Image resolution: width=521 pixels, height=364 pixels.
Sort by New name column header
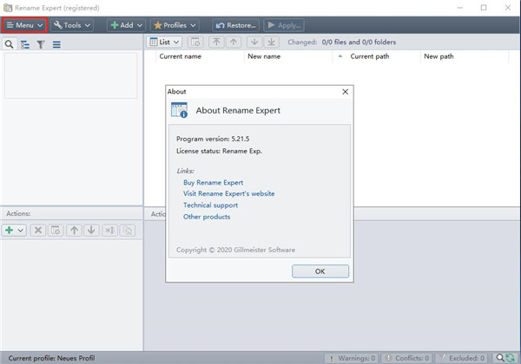pyautogui.click(x=288, y=56)
